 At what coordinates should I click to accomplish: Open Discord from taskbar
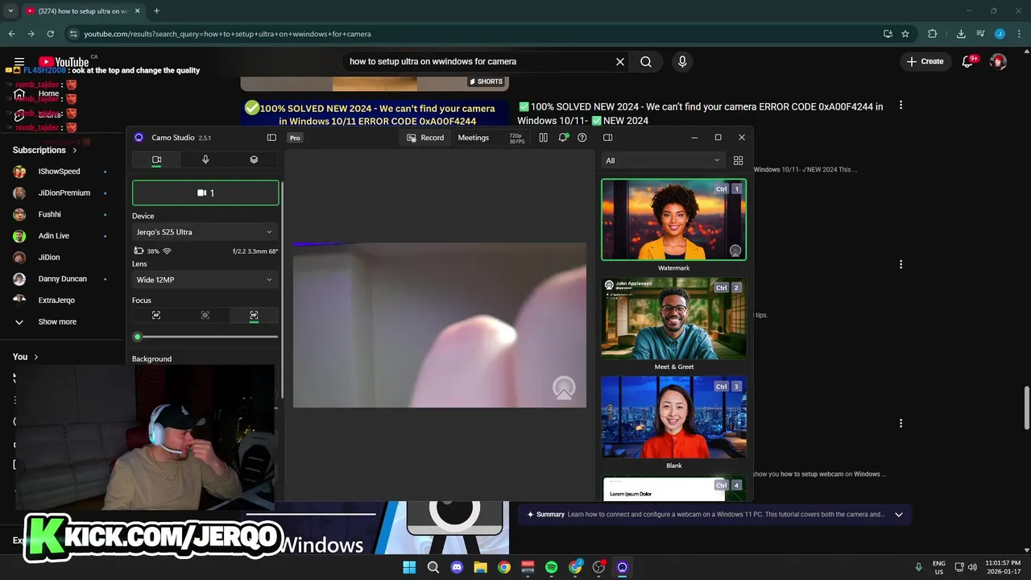[457, 567]
